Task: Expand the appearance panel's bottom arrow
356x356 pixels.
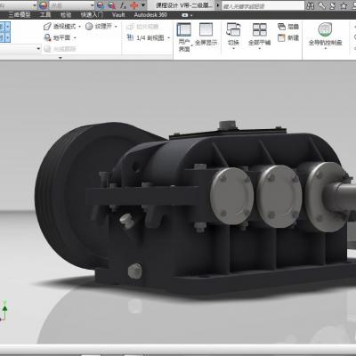Action: (x=61, y=58)
